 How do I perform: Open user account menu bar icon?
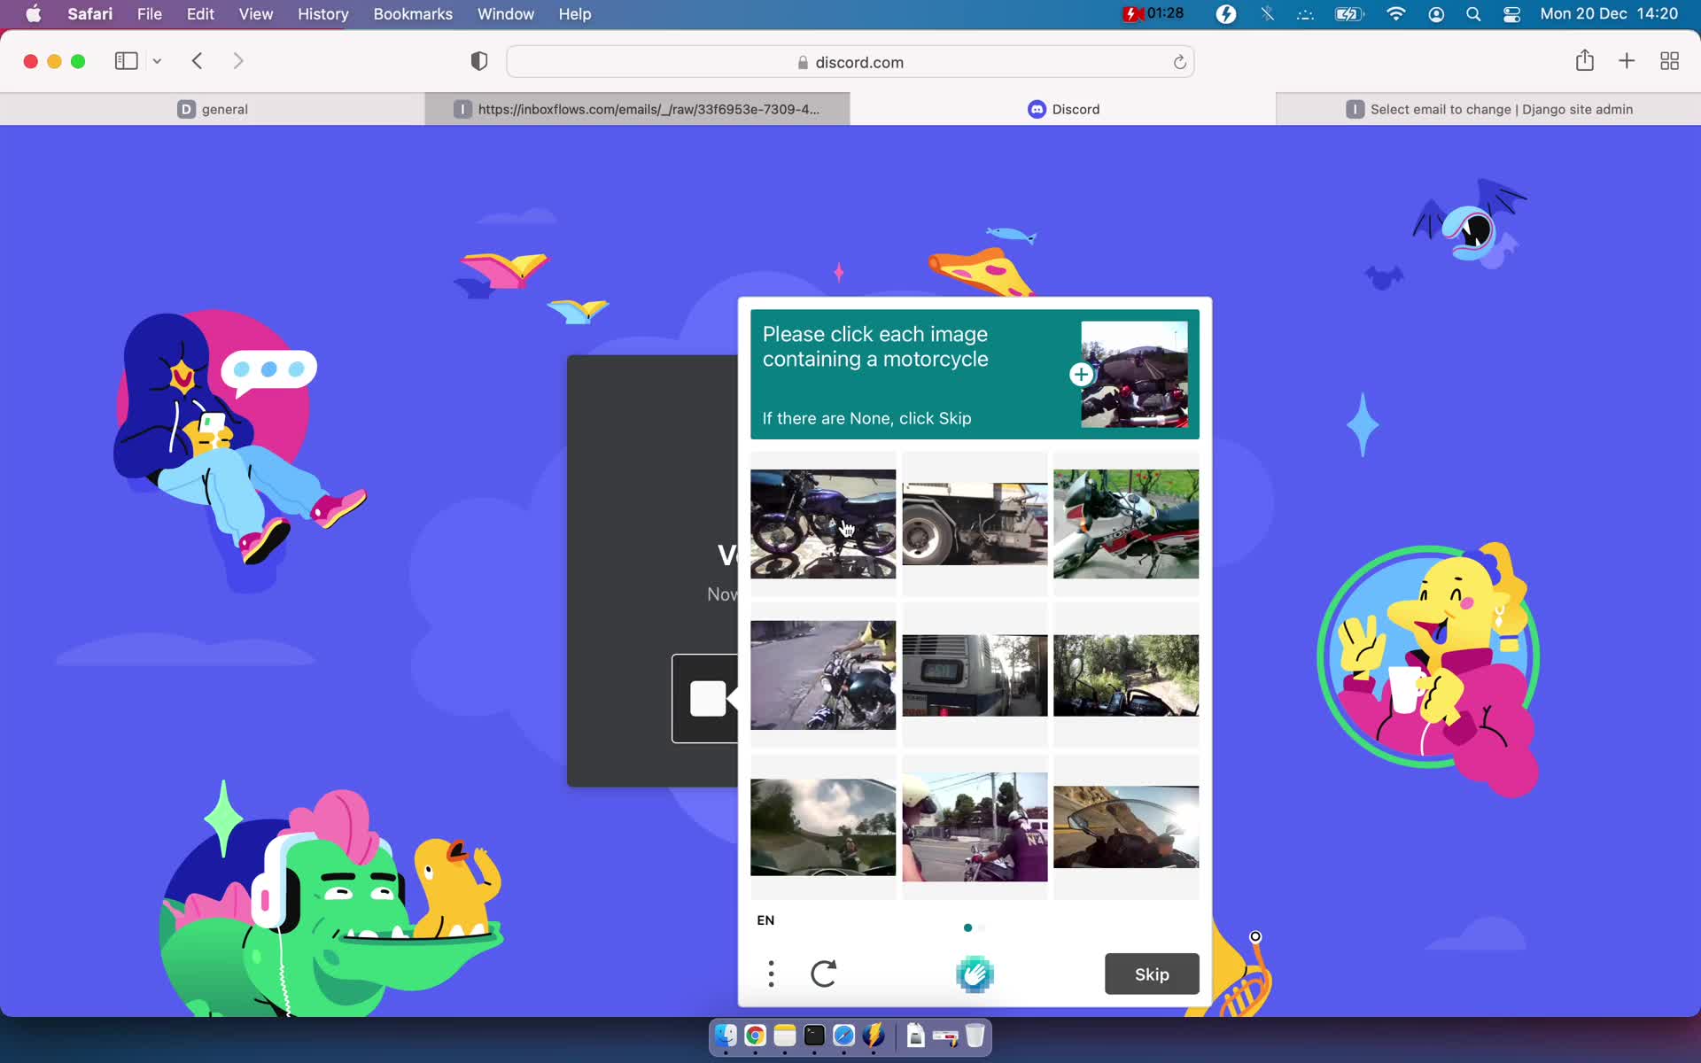point(1436,14)
